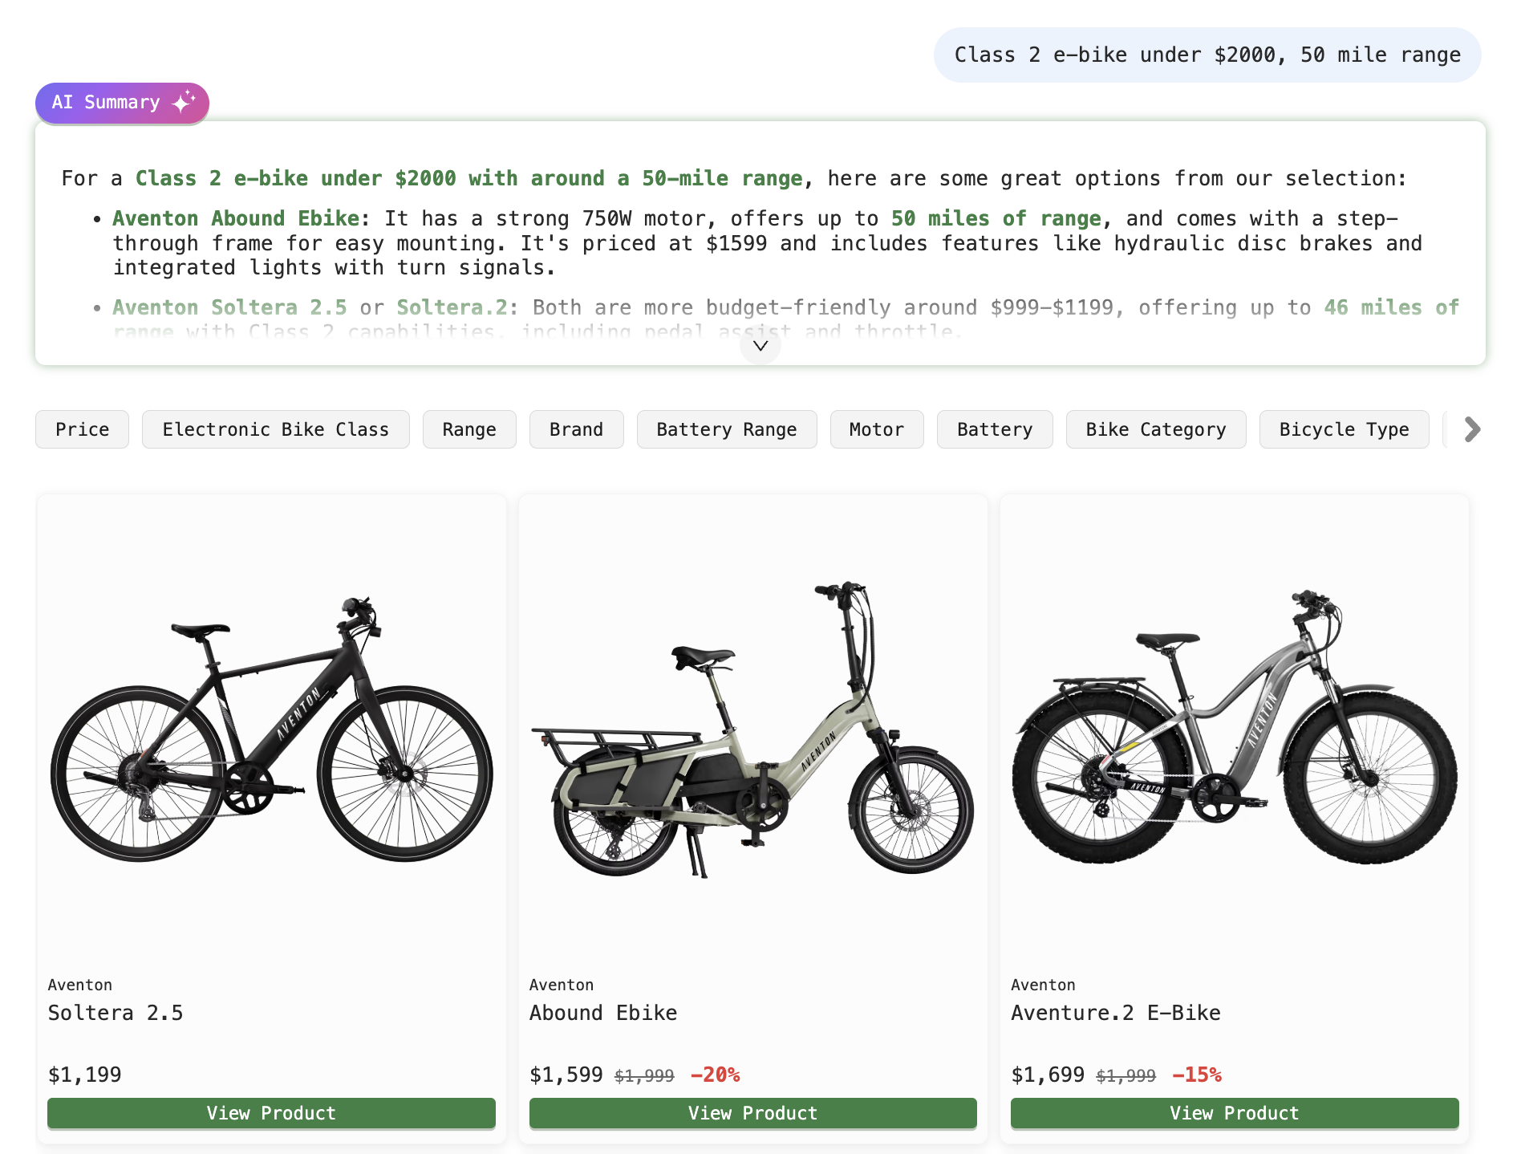Choose the Motor filter chip
The height and width of the screenshot is (1154, 1521).
[x=876, y=429]
